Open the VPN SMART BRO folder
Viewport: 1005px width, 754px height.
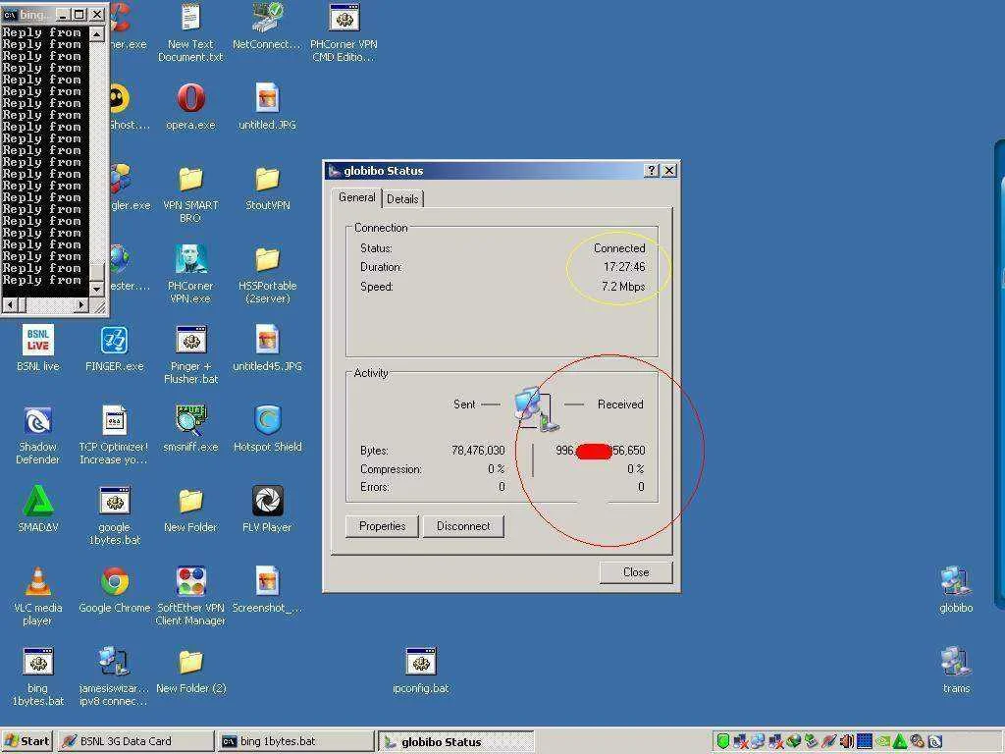tap(190, 193)
